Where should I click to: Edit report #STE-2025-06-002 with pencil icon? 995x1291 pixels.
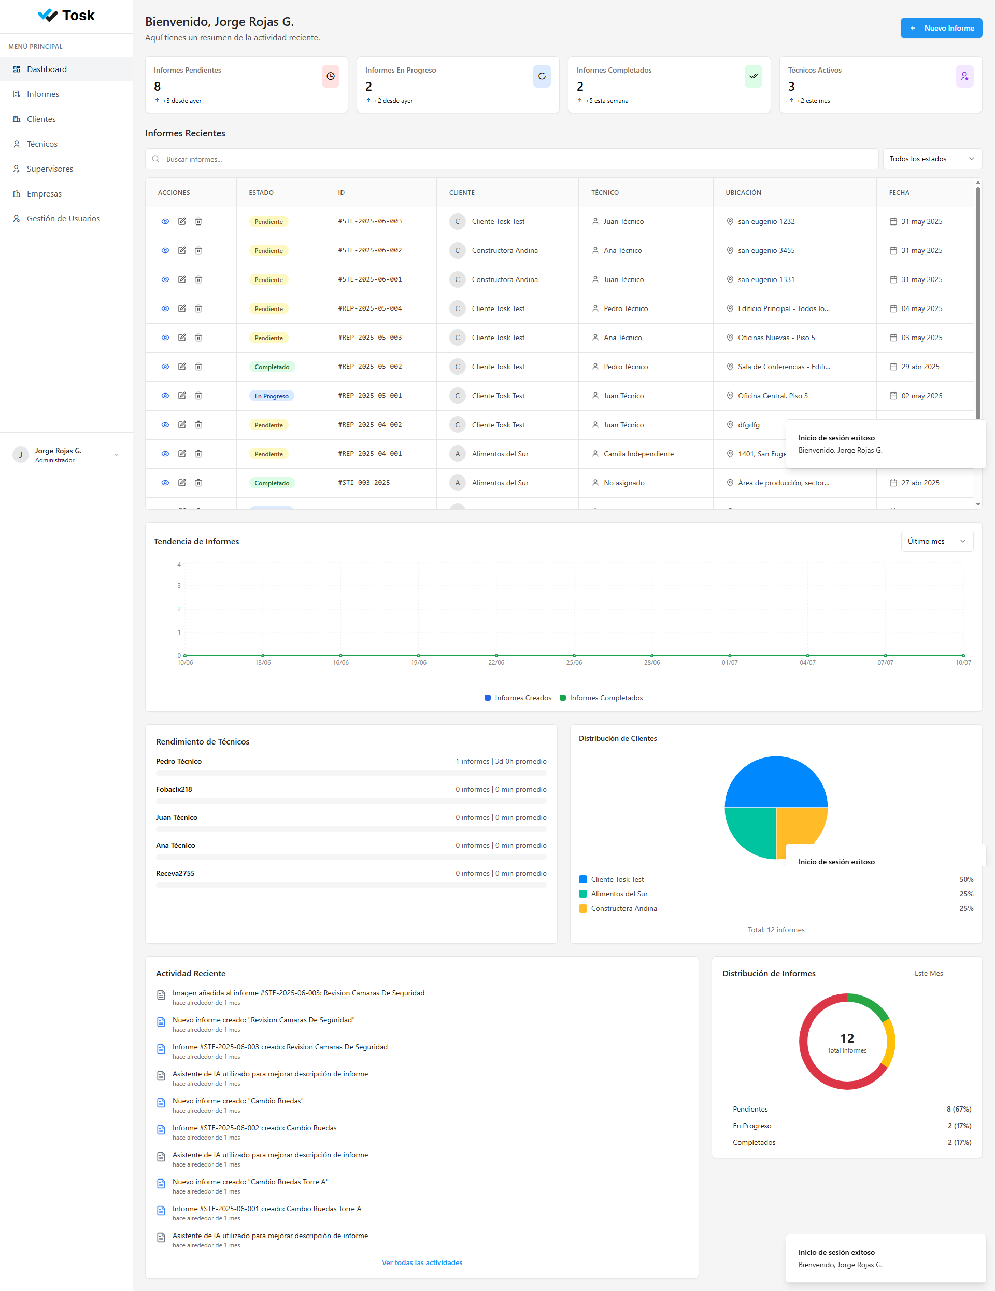click(182, 250)
